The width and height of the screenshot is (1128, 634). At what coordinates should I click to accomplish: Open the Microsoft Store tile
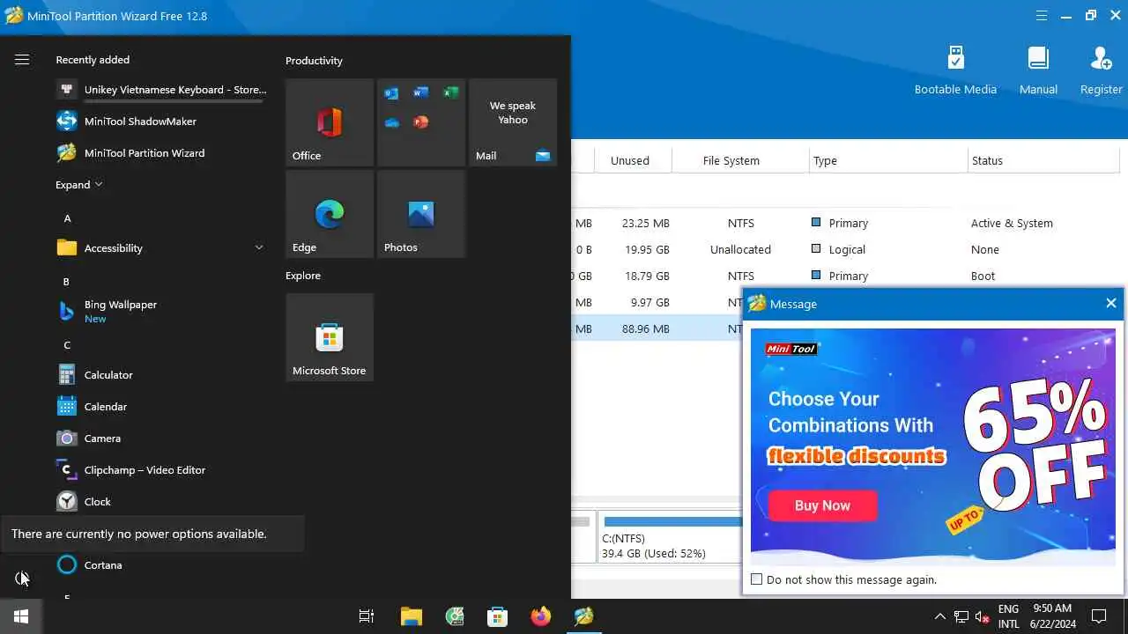pyautogui.click(x=330, y=337)
